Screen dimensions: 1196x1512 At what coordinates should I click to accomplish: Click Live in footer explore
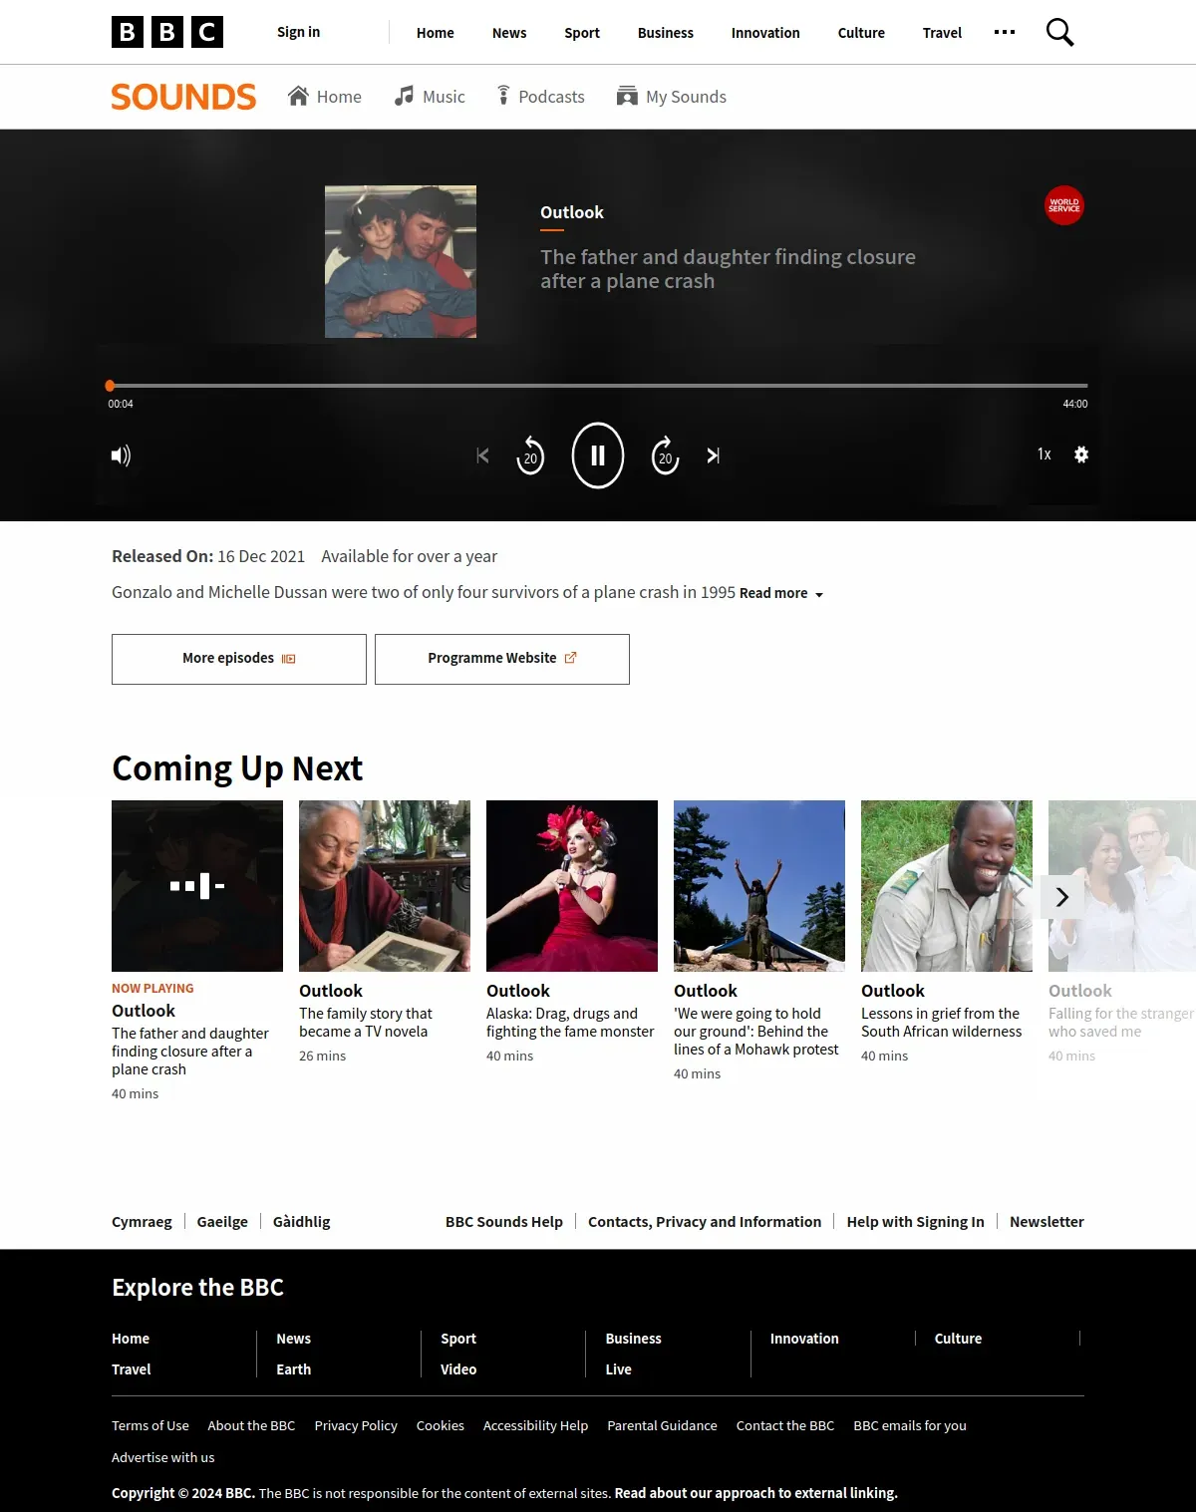pos(619,1369)
